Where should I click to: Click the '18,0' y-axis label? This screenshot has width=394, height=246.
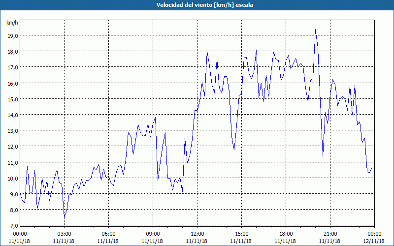pyautogui.click(x=13, y=52)
